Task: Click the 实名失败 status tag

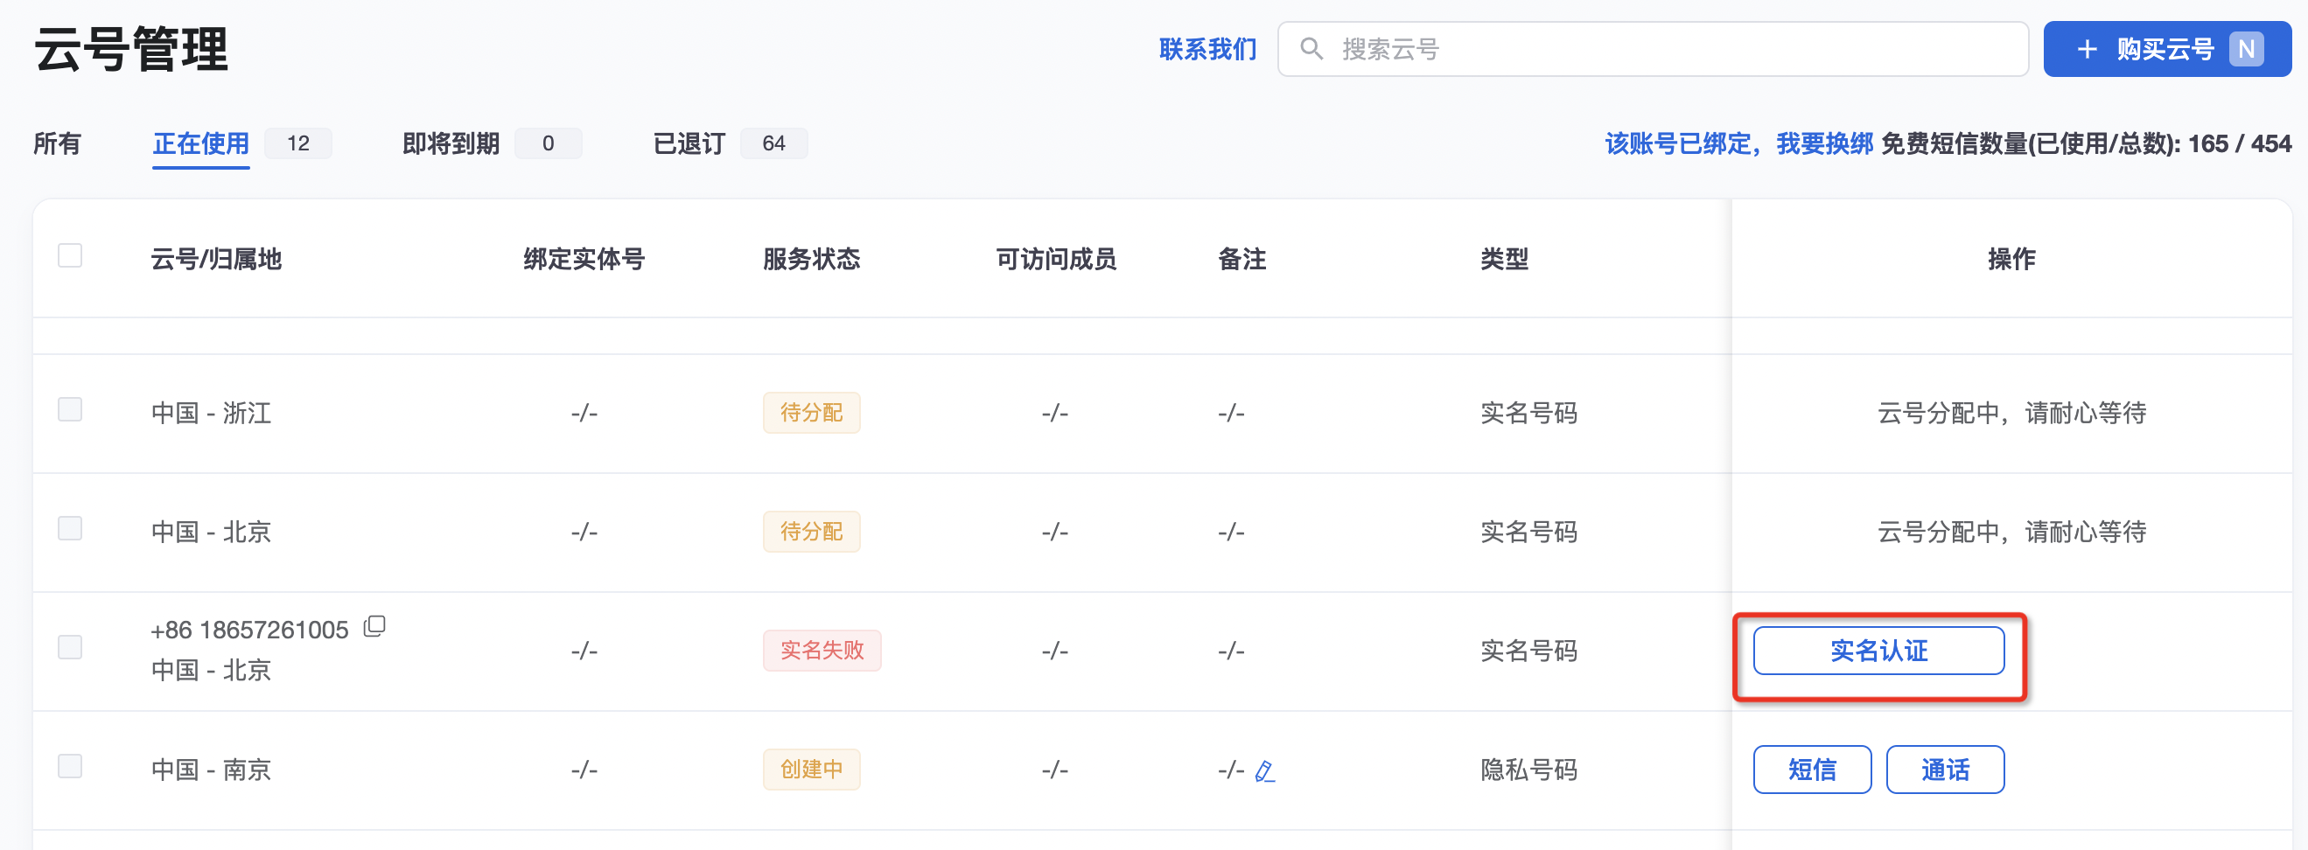Action: 822,651
